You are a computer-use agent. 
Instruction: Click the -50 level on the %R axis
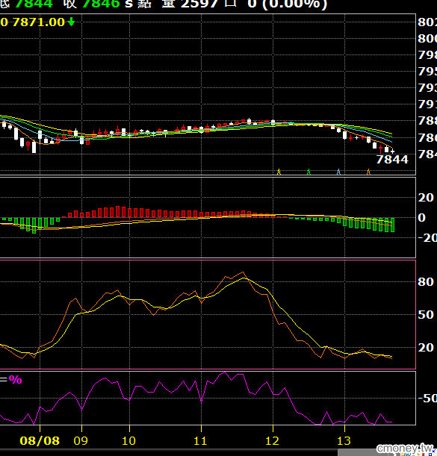tap(426, 398)
